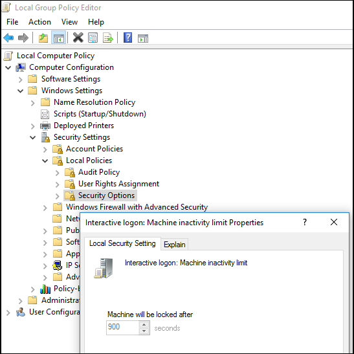Click the Forward arrow toolbar icon
Image resolution: width=354 pixels, height=354 pixels.
23,38
